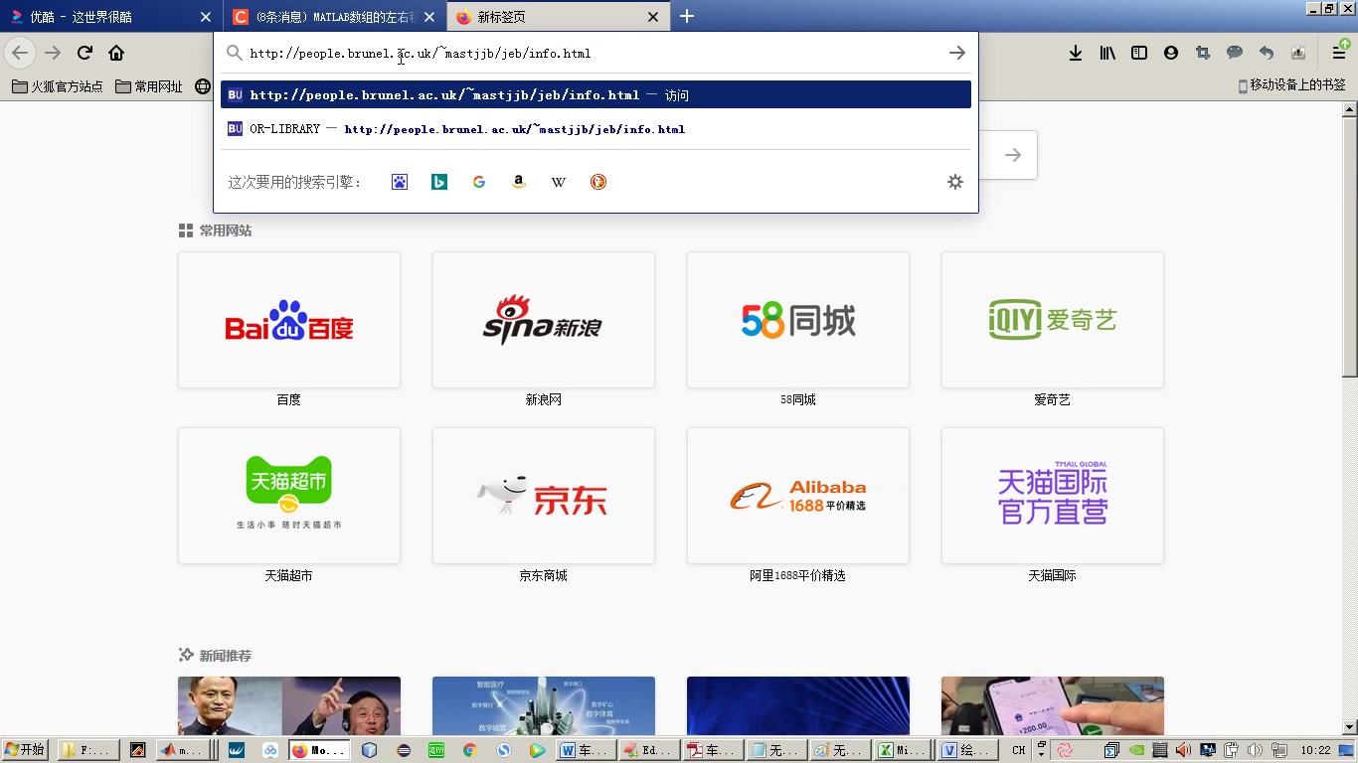Click the 新闻推荐 section header

click(x=215, y=656)
